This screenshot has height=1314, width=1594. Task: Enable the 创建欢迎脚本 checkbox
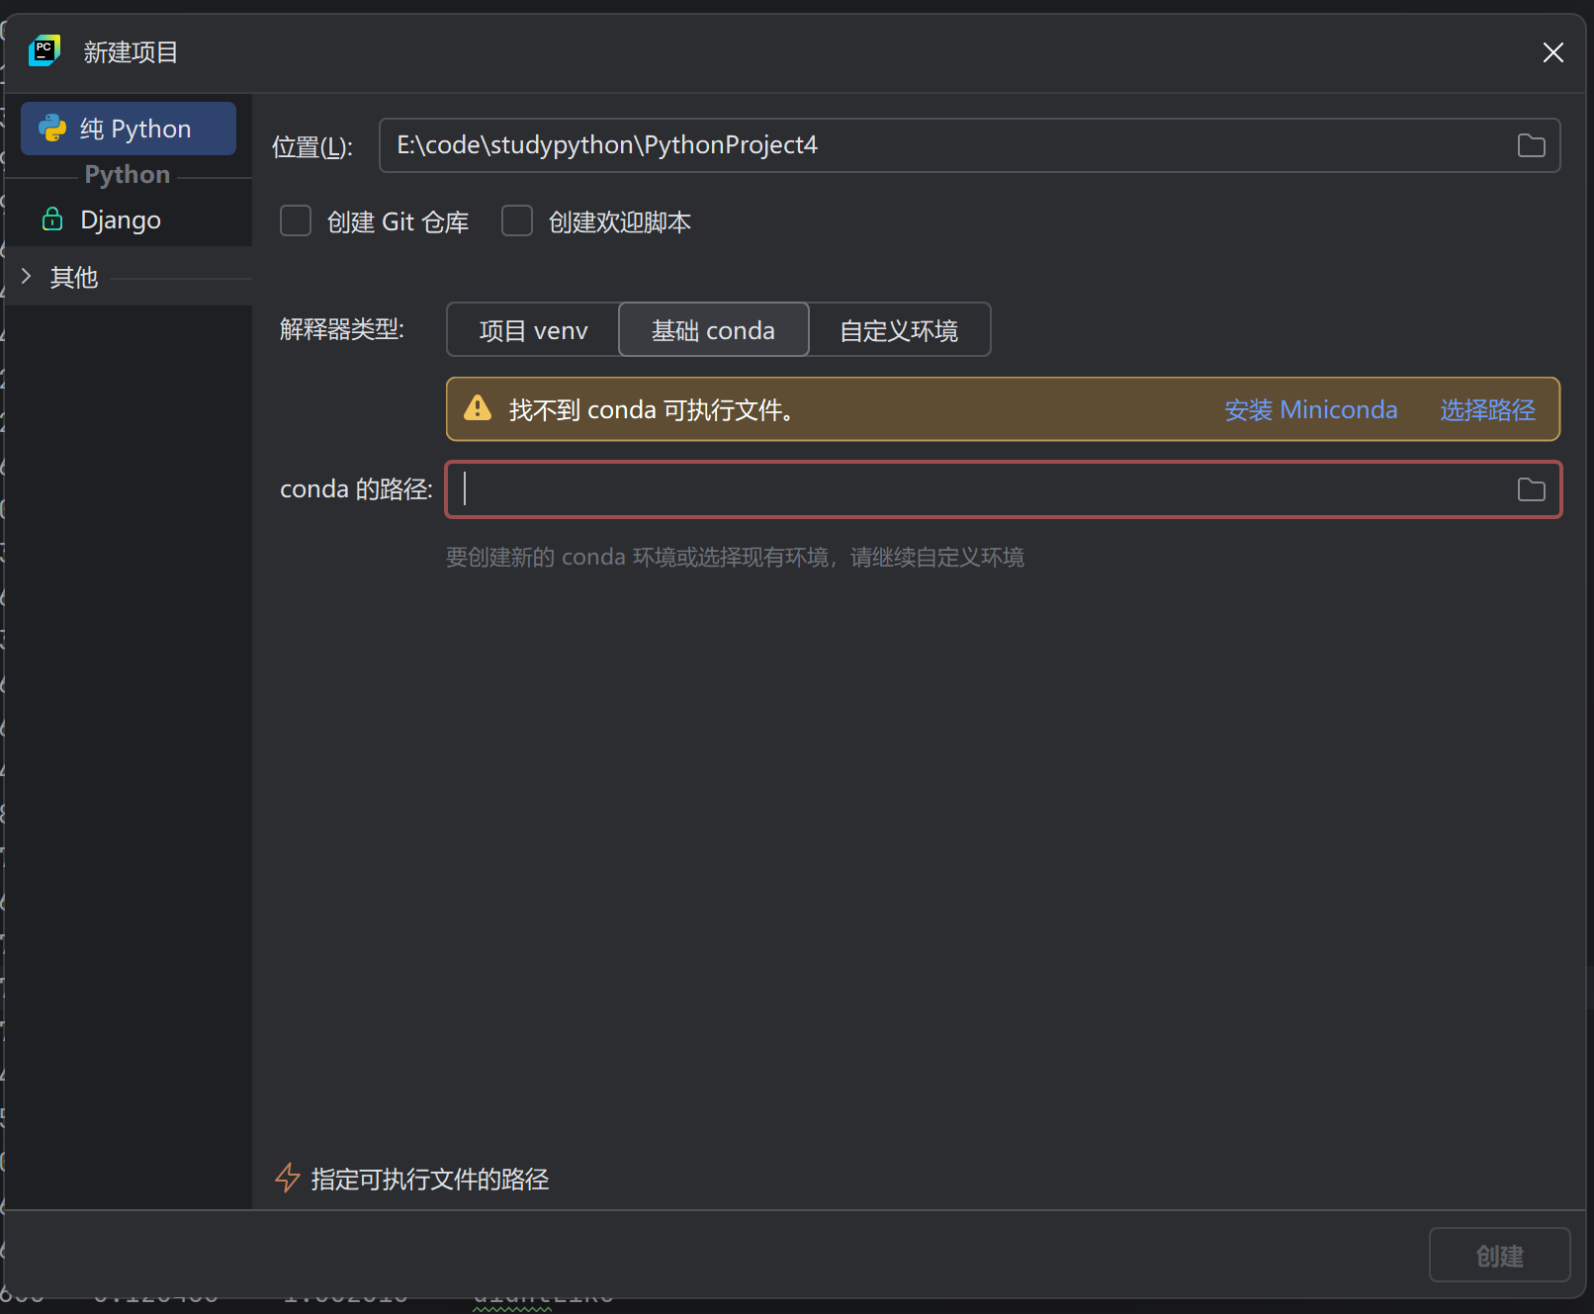point(517,220)
